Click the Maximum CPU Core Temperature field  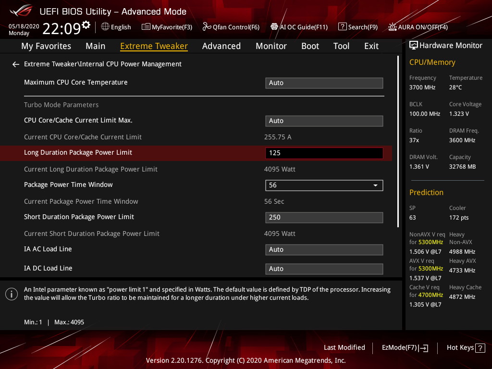pos(324,83)
